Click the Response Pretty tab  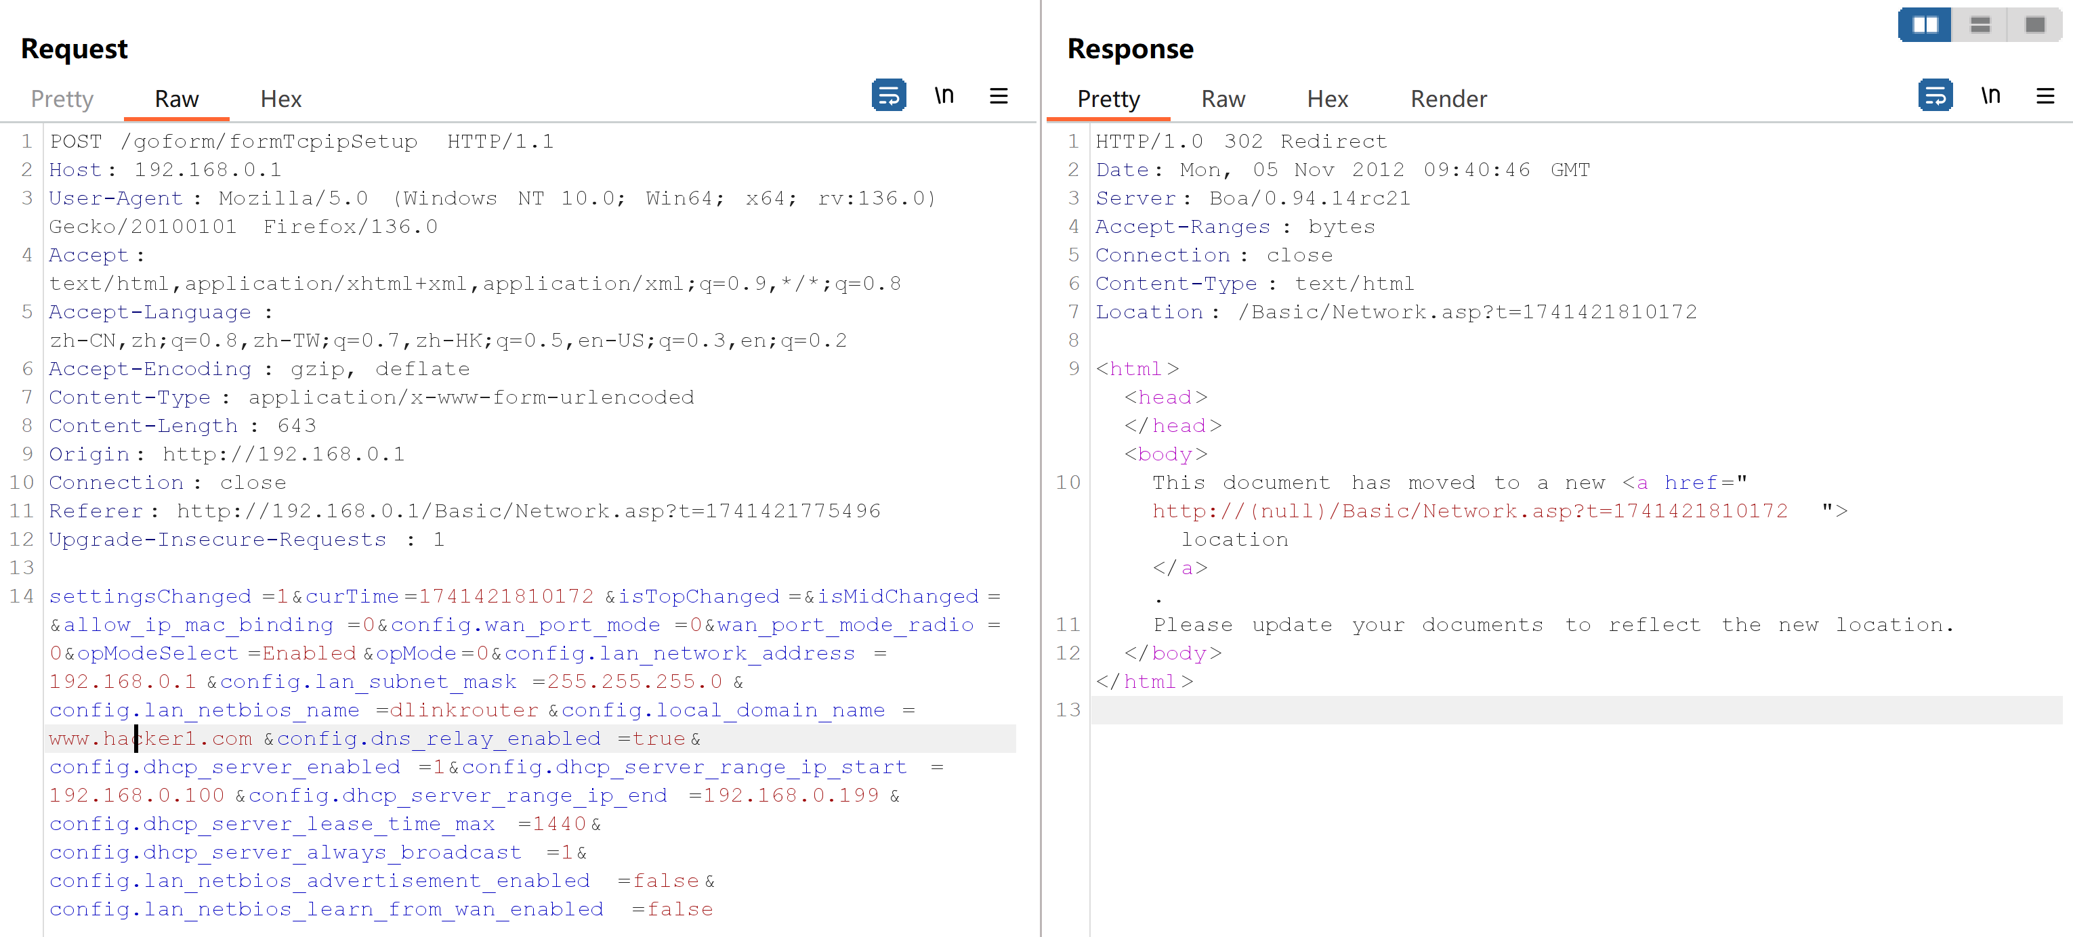coord(1108,99)
